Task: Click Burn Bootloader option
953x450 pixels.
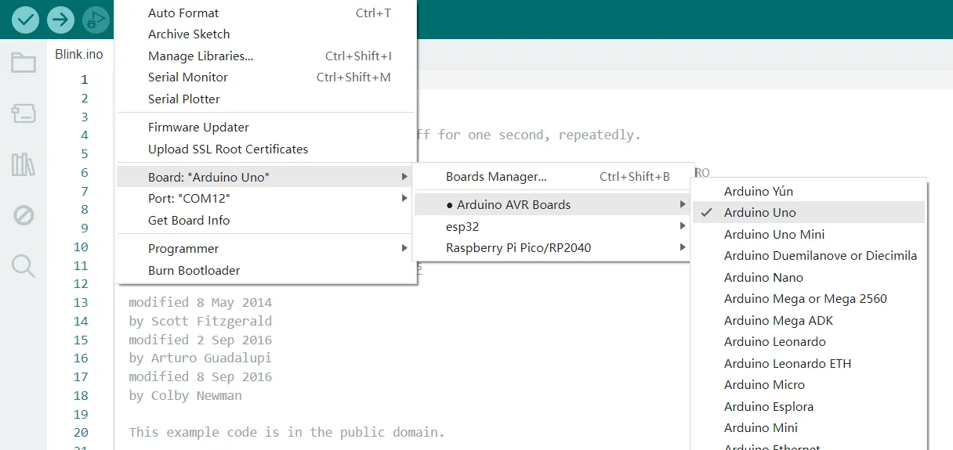Action: point(194,270)
